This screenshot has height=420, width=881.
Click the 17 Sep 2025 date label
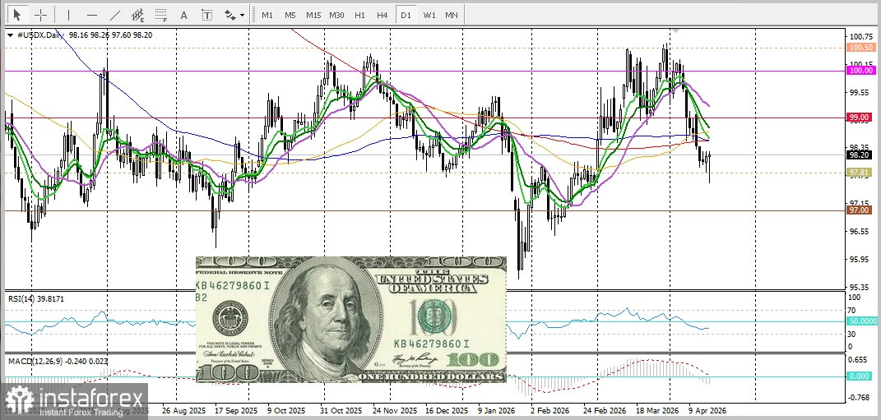point(238,410)
